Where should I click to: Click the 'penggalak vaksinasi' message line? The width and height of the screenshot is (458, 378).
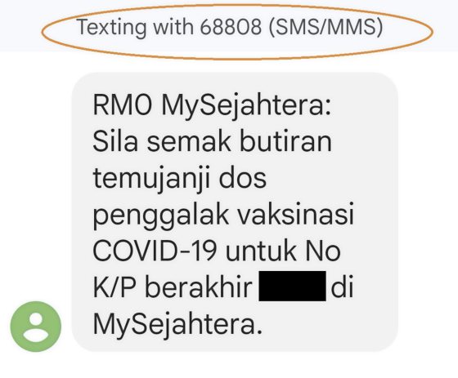(223, 216)
